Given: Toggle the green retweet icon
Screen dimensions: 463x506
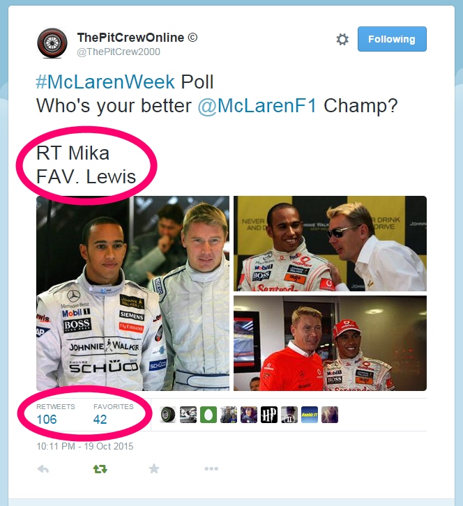Looking at the screenshot, I should tap(100, 468).
